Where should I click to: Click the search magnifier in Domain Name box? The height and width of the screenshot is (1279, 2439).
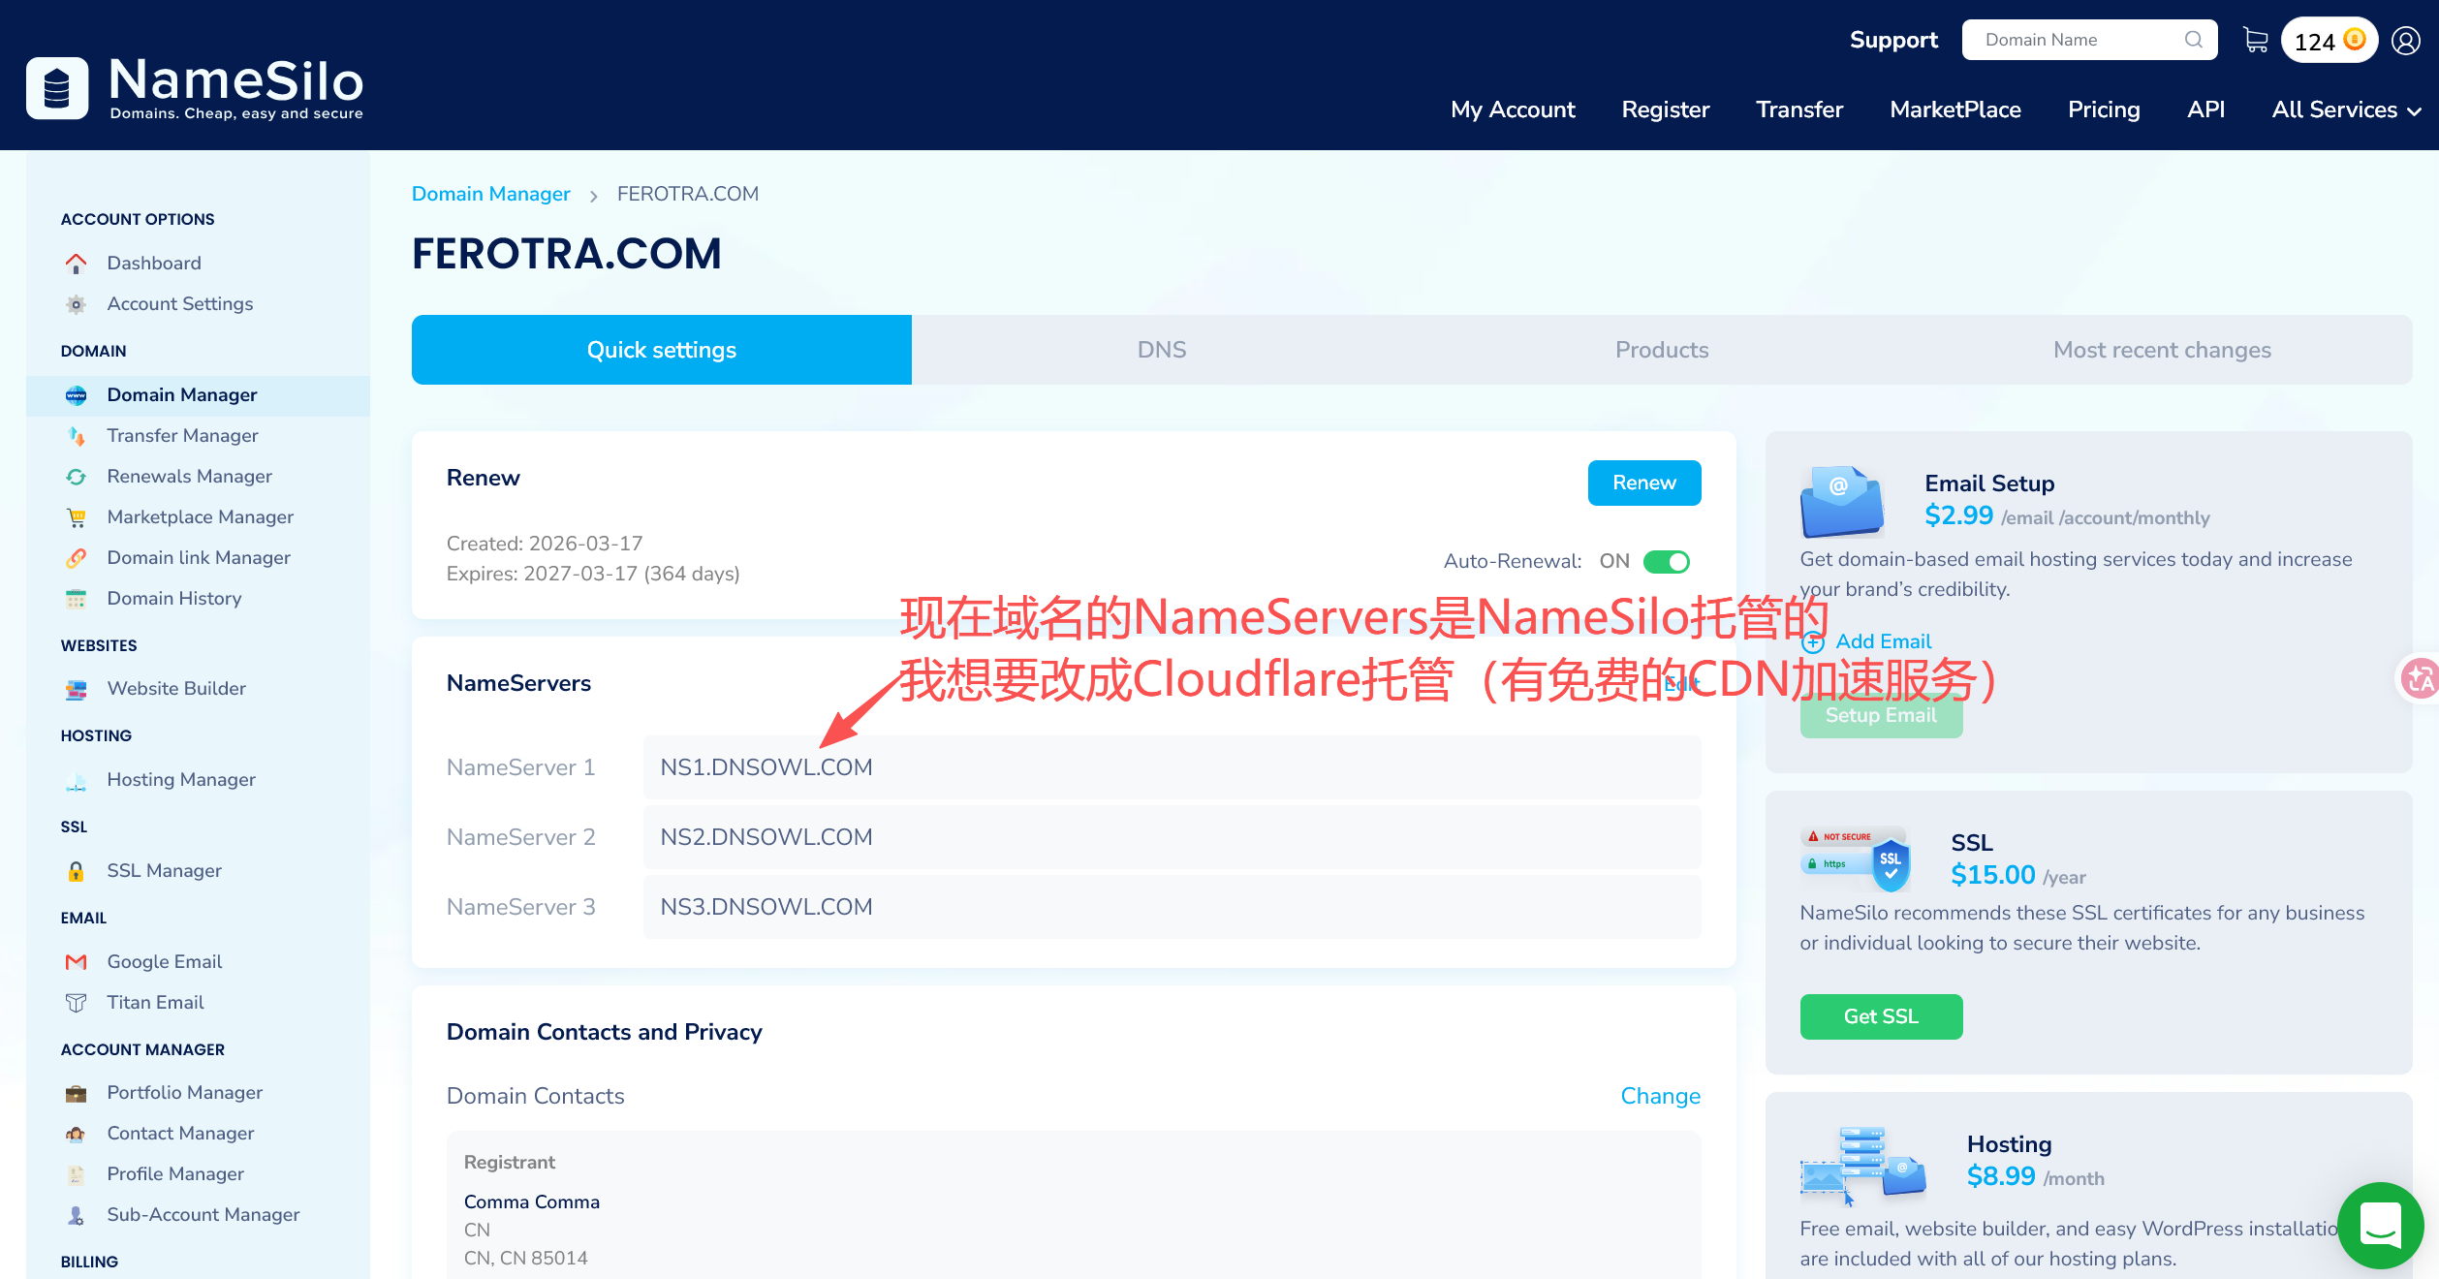point(2194,40)
